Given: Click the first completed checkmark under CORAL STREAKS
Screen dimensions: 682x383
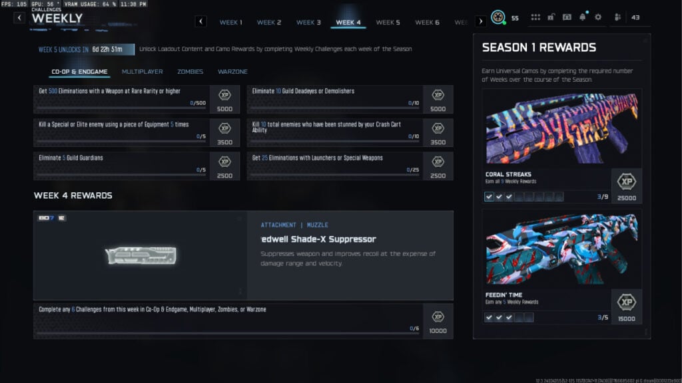Looking at the screenshot, I should click(x=490, y=196).
